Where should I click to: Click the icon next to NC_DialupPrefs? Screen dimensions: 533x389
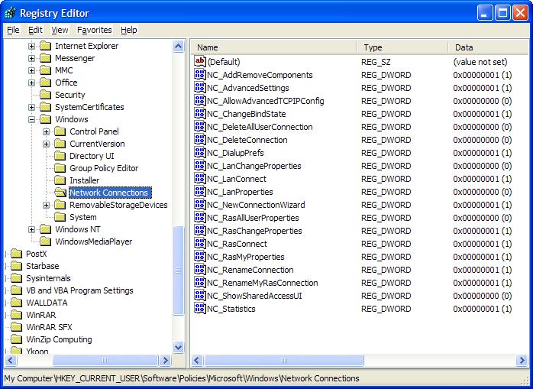pos(200,153)
